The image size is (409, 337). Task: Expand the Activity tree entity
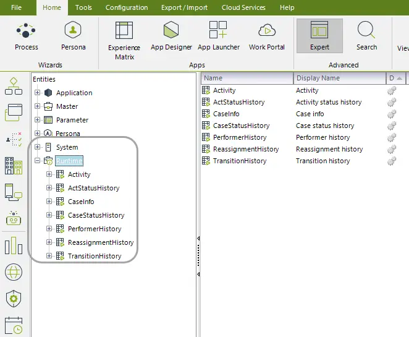coord(49,174)
